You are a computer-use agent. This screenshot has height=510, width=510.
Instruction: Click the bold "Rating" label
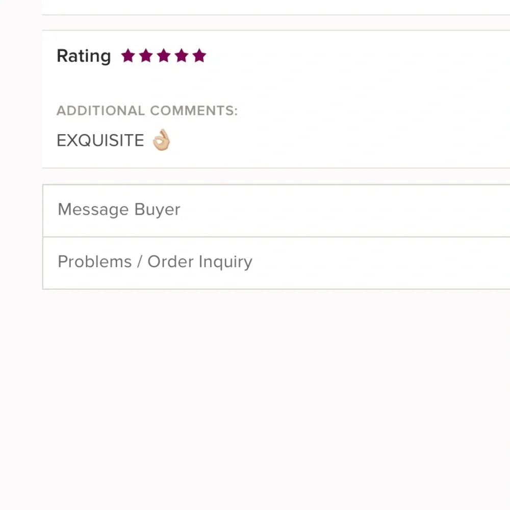[84, 56]
